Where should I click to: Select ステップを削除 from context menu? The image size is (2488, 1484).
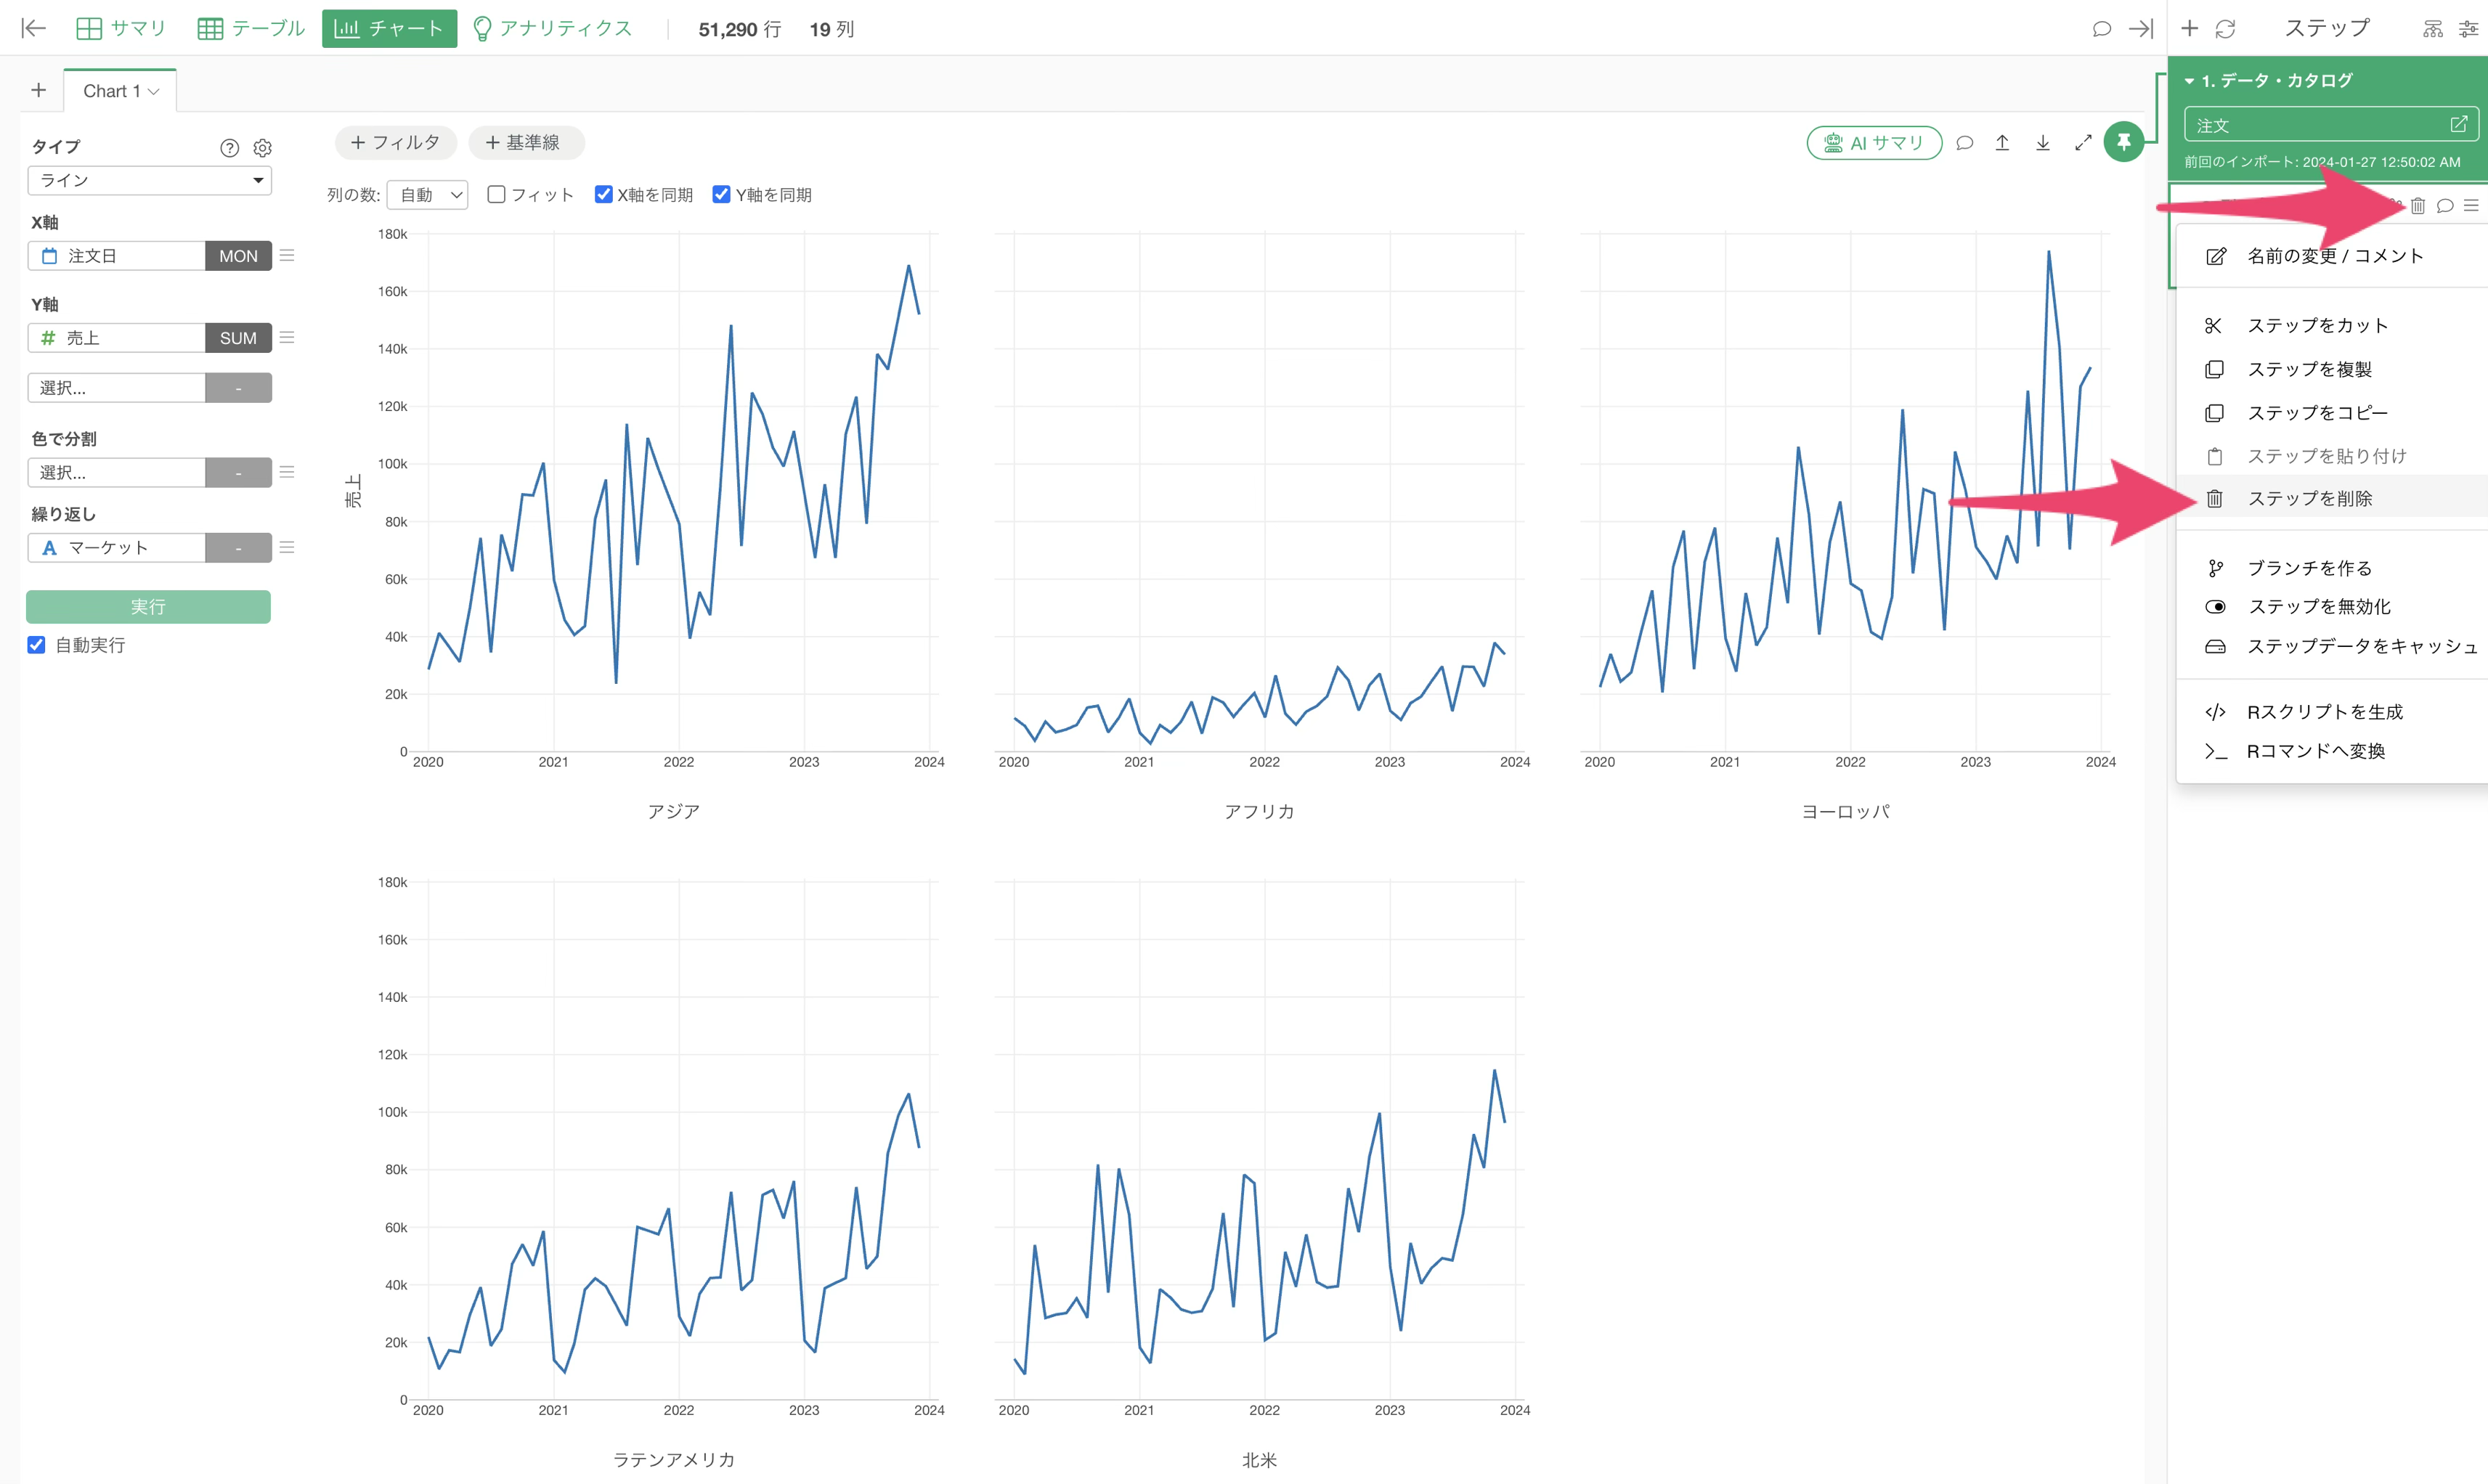(x=2309, y=498)
